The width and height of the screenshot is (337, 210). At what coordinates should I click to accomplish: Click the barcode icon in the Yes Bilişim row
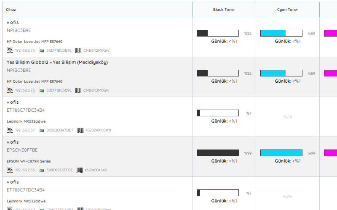(x=78, y=90)
